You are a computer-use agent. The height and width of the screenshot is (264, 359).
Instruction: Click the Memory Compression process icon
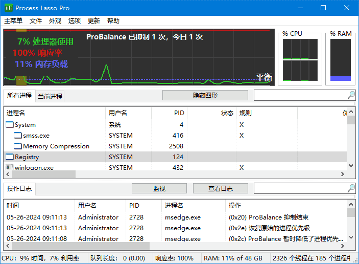click(x=18, y=146)
